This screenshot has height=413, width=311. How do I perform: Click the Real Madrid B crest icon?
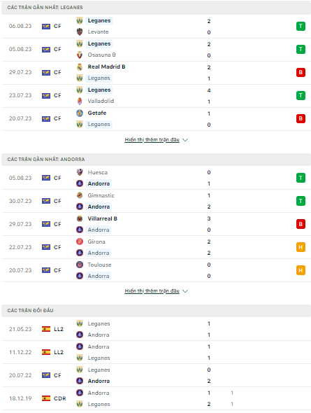(80, 67)
